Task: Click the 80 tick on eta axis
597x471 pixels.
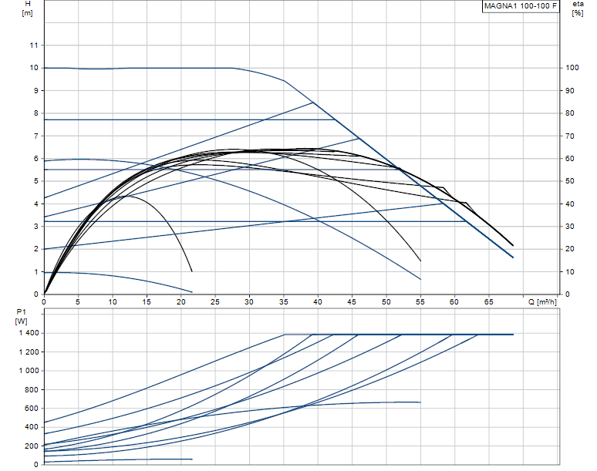Action: [569, 113]
